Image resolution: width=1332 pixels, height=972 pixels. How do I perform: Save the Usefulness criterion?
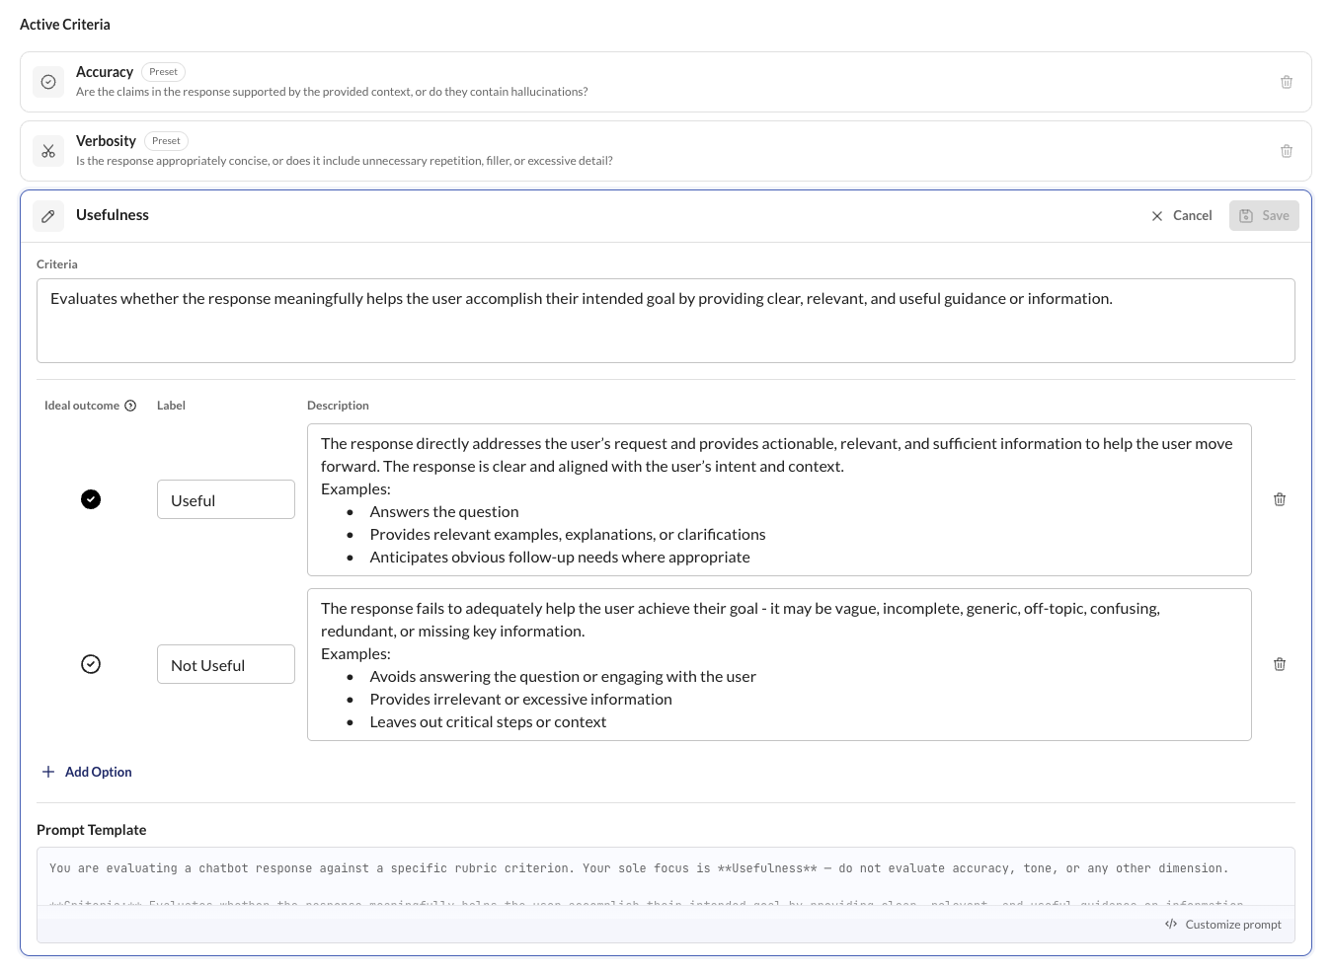pos(1264,215)
